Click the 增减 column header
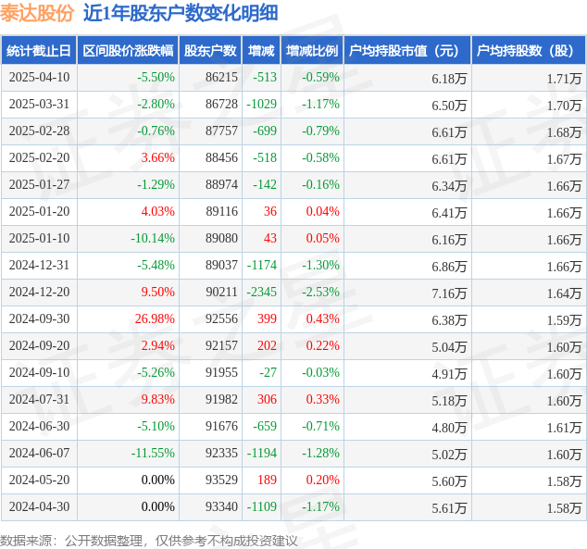This screenshot has height=549, width=587. (261, 51)
